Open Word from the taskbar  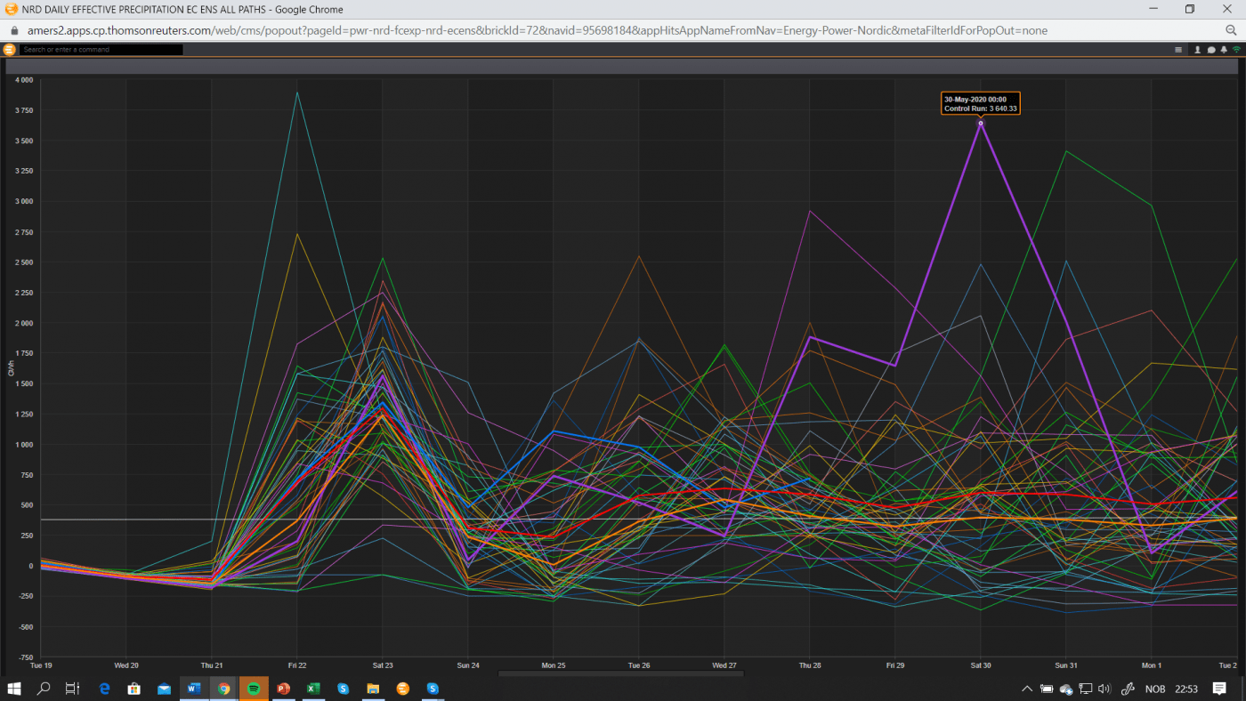pos(194,689)
